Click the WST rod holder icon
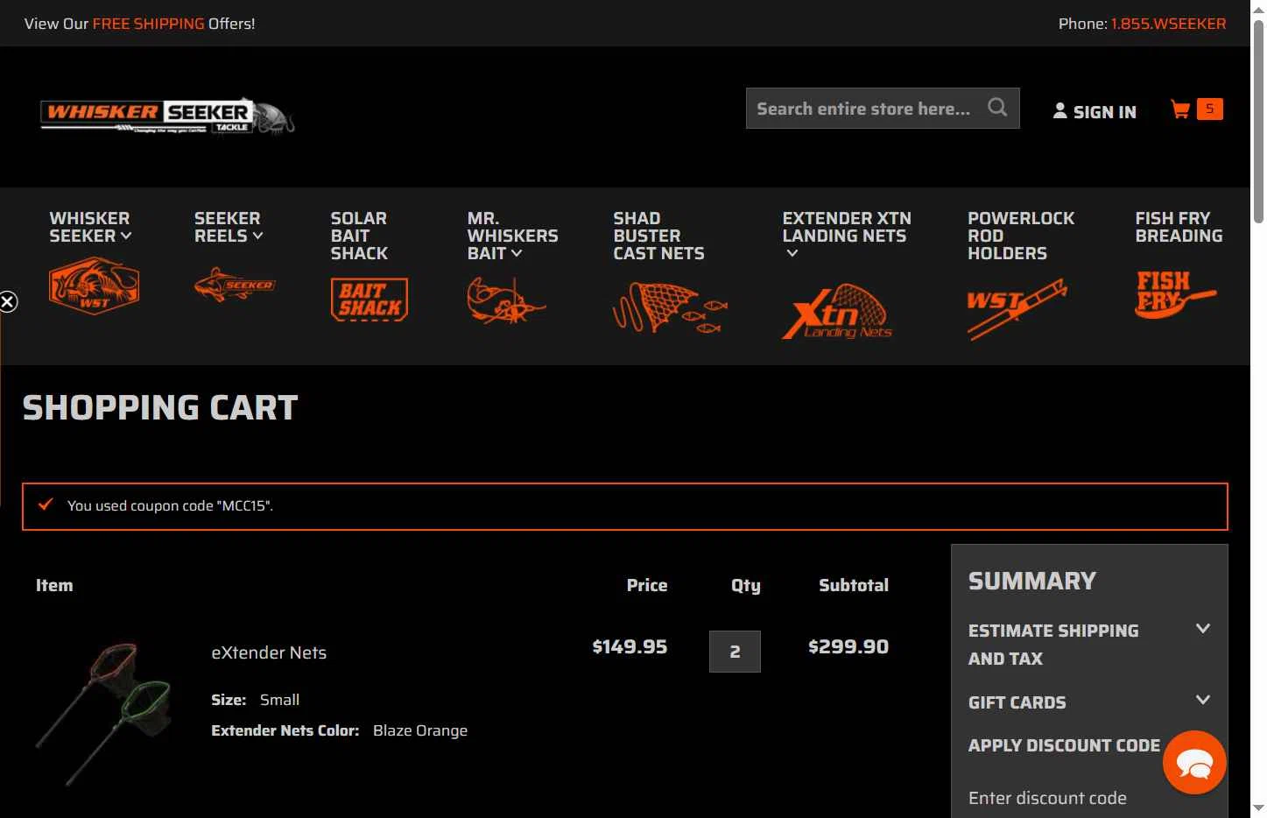 pos(1017,308)
